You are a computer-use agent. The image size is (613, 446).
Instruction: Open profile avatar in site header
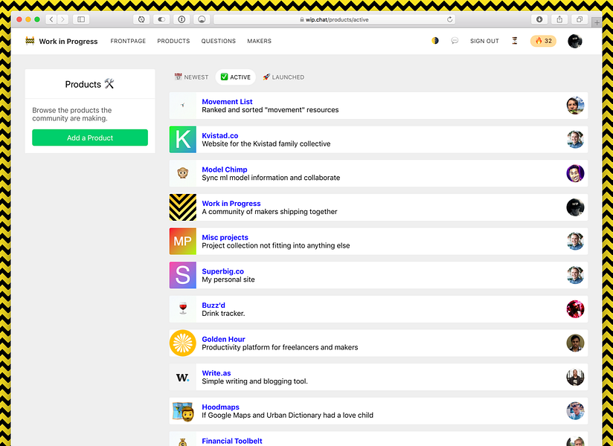tap(574, 41)
